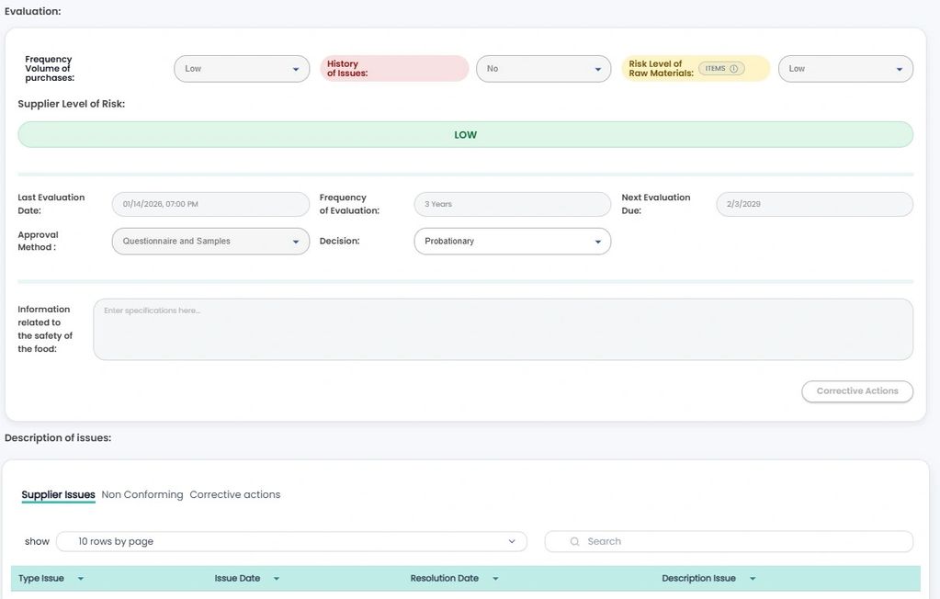Click the Last Evaluation Date field
The width and height of the screenshot is (940, 599).
(x=210, y=204)
